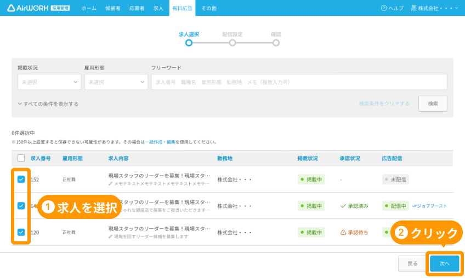Open the 掲載状況 dropdown

(49, 82)
